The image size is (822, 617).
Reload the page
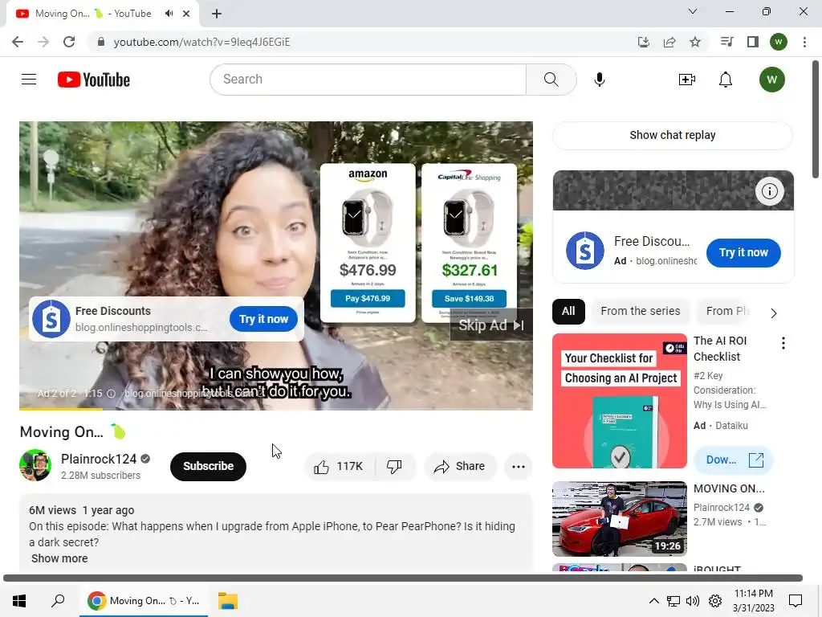69,42
